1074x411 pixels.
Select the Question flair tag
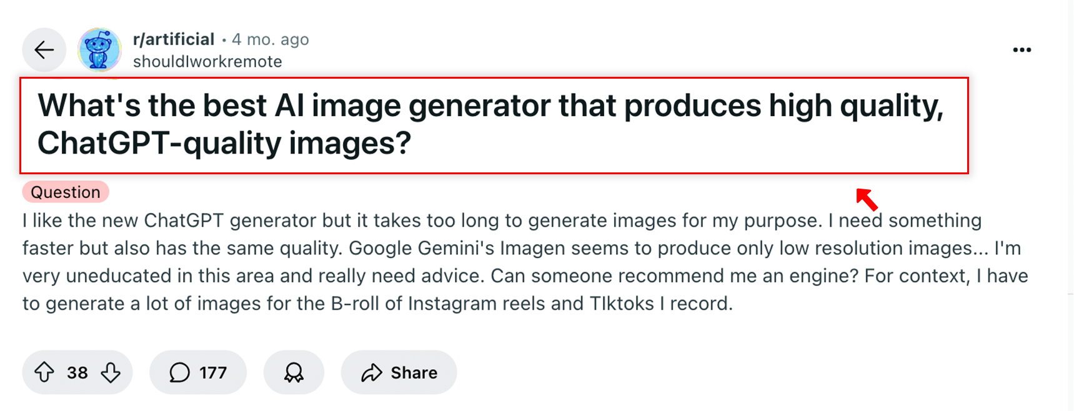66,192
